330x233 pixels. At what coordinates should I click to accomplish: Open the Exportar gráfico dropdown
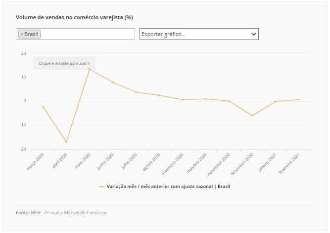pyautogui.click(x=199, y=34)
